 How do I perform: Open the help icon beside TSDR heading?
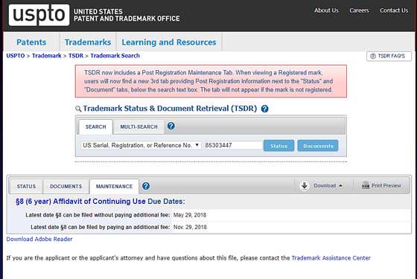click(264, 109)
